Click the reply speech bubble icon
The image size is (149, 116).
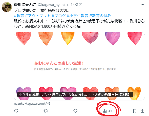[x=16, y=111]
